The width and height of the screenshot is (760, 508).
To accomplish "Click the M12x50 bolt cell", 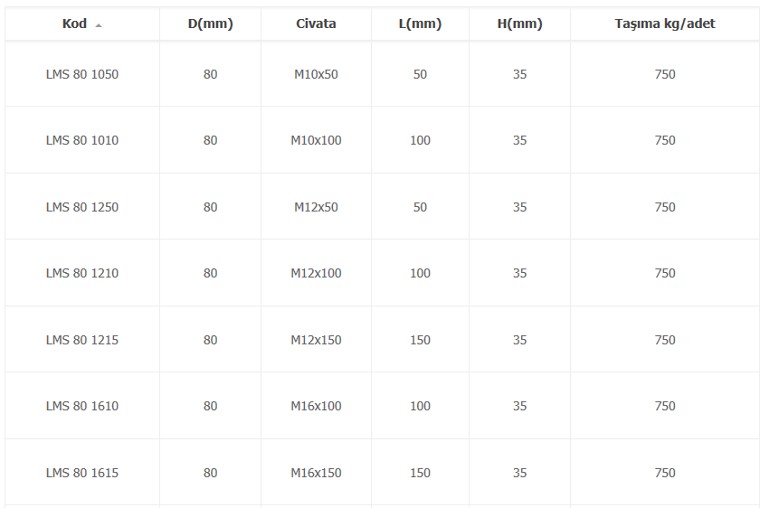I will [x=316, y=207].
